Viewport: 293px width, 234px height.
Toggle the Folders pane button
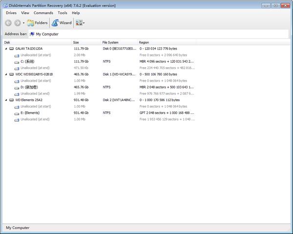pyautogui.click(x=37, y=23)
